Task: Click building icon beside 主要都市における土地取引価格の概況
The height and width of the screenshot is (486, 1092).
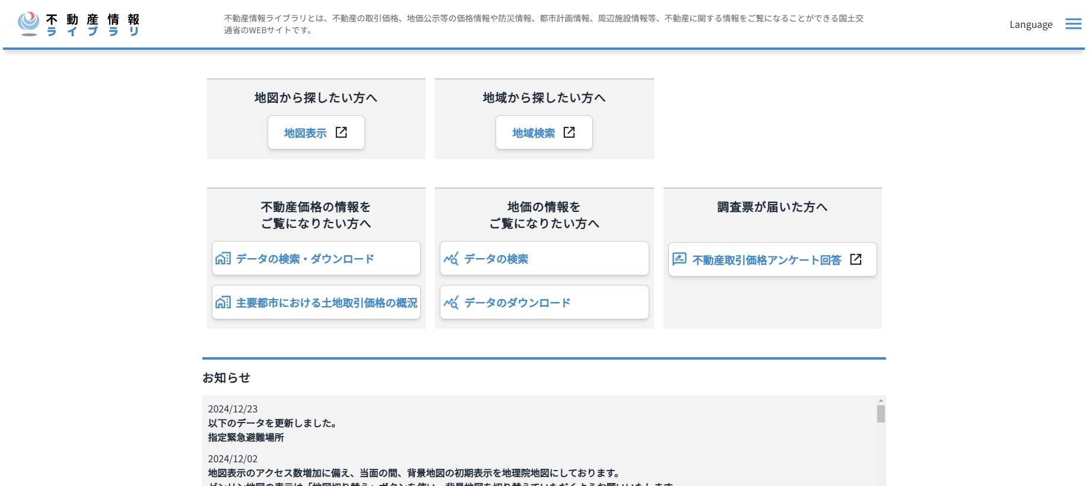Action: [223, 302]
